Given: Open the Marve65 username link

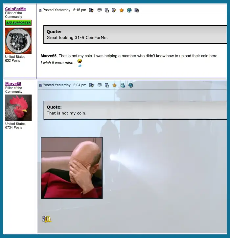Looking at the screenshot, I should pyautogui.click(x=13, y=84).
